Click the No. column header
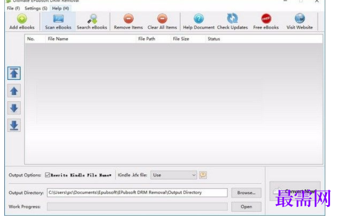Image resolution: width=342 pixels, height=217 pixels. tap(35, 39)
